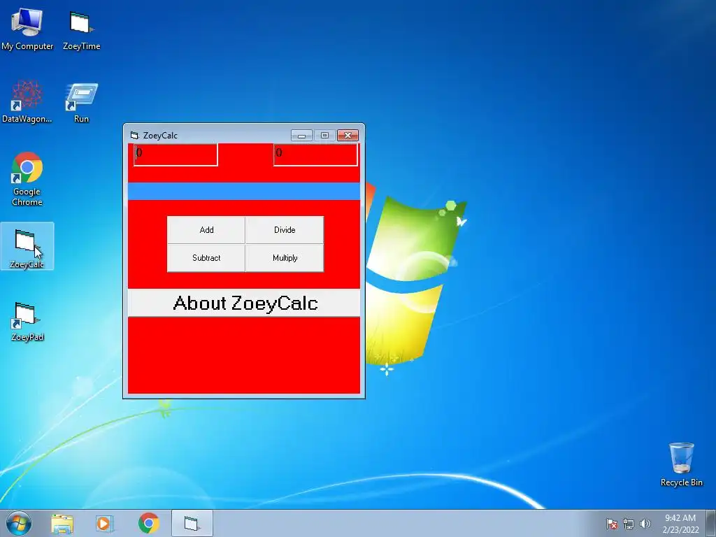Select the ZoeyPad desktop shortcut
The width and height of the screenshot is (716, 537).
27,321
